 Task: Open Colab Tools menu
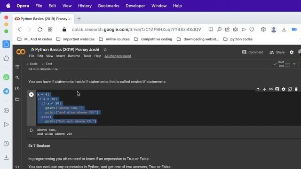[x=87, y=56]
